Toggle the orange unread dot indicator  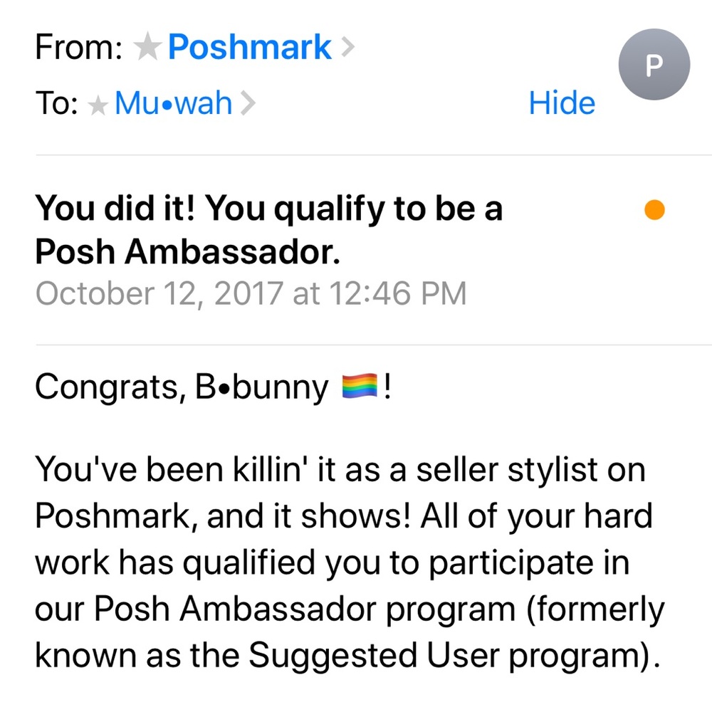tap(654, 210)
